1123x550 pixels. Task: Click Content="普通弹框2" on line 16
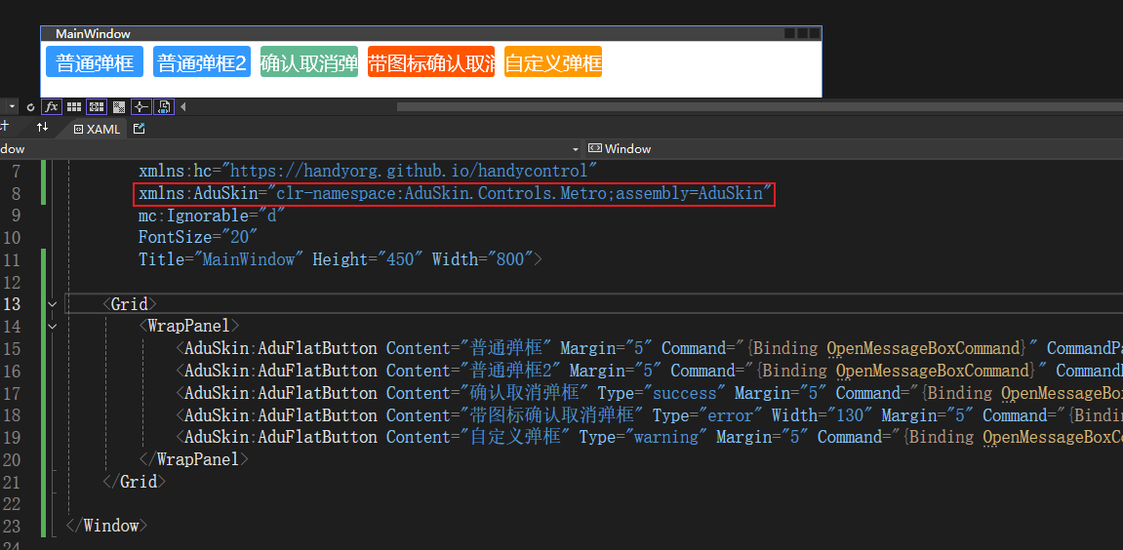pyautogui.click(x=472, y=371)
